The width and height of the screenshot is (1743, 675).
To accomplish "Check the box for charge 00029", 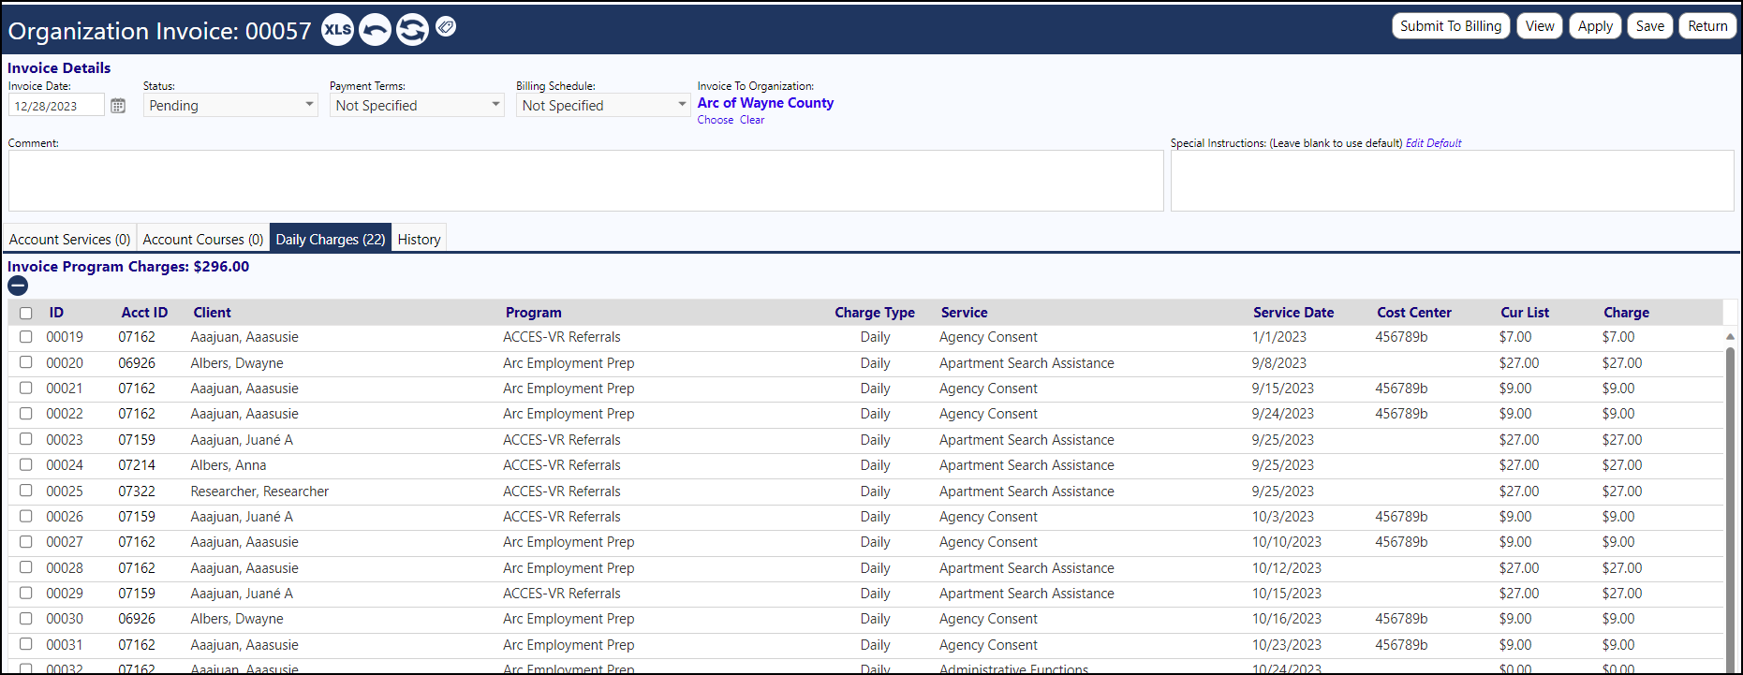I will click(26, 594).
